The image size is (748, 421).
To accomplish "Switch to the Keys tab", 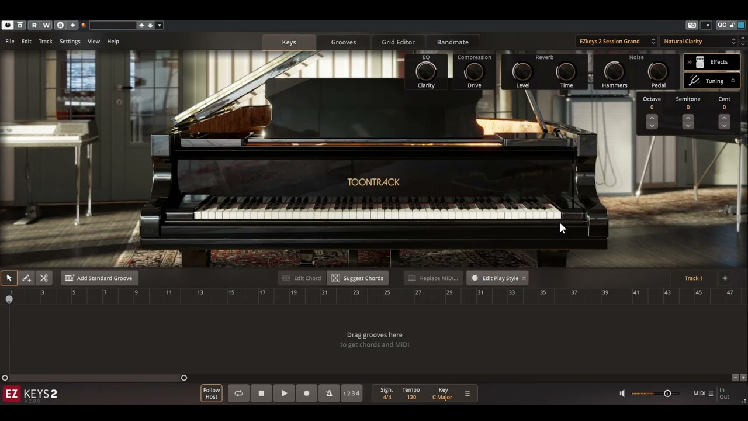I will tap(289, 42).
